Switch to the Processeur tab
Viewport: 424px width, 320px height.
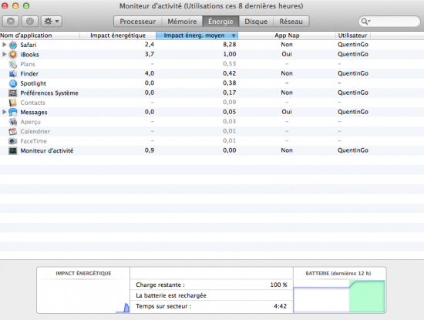point(138,22)
